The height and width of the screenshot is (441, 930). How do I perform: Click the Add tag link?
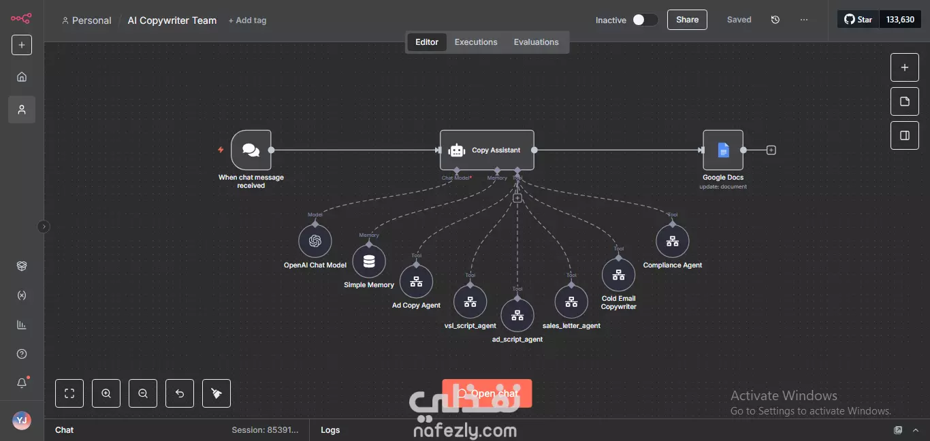248,20
